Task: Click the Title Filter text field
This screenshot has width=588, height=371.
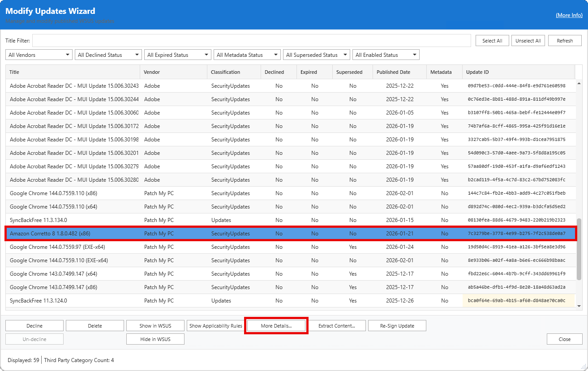Action: tap(251, 41)
